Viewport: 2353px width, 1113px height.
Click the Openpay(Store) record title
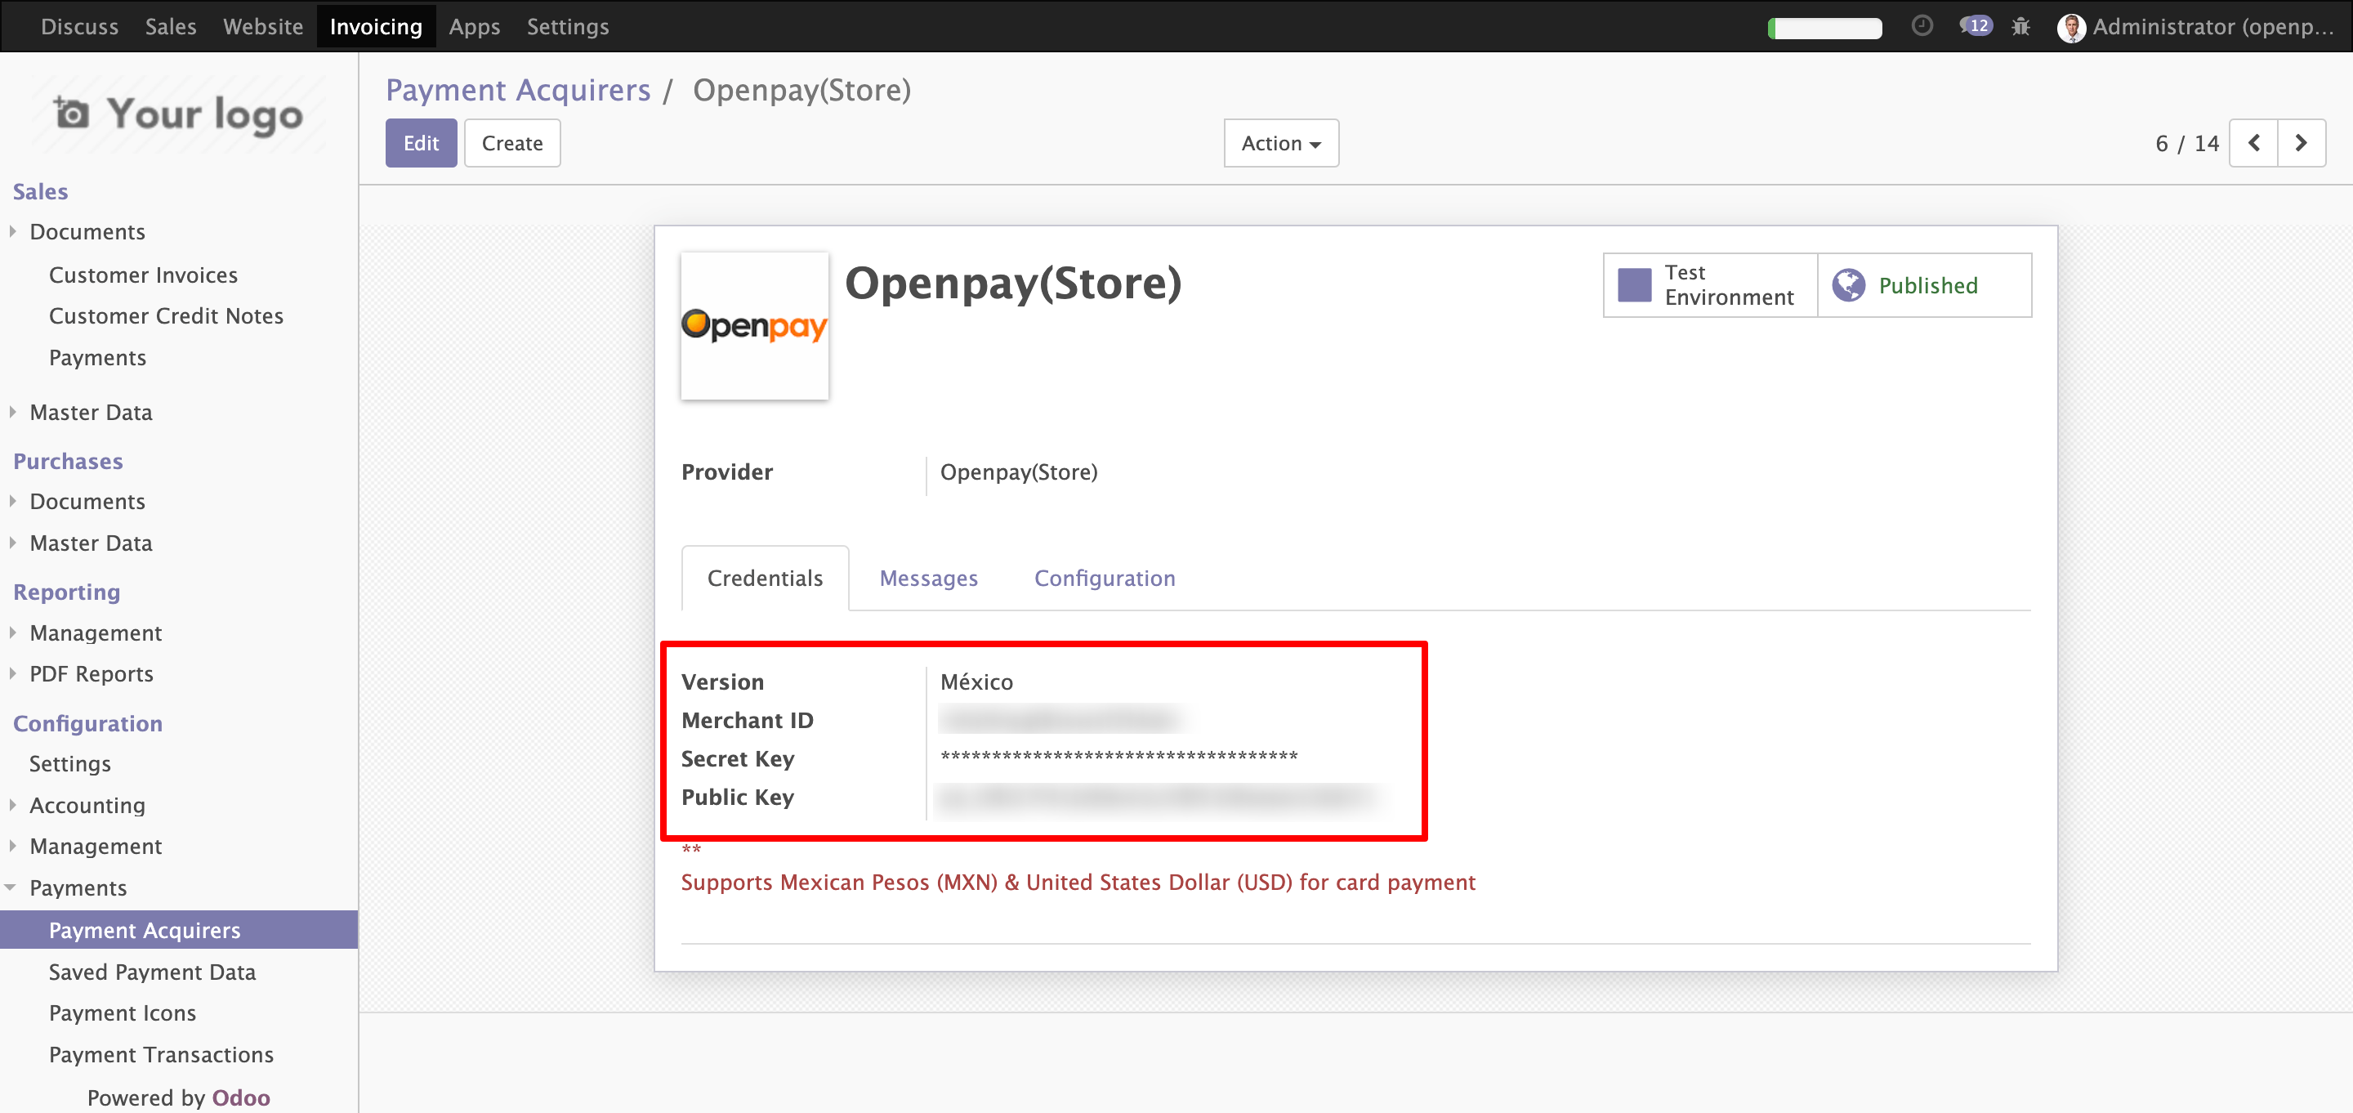pyautogui.click(x=1013, y=283)
